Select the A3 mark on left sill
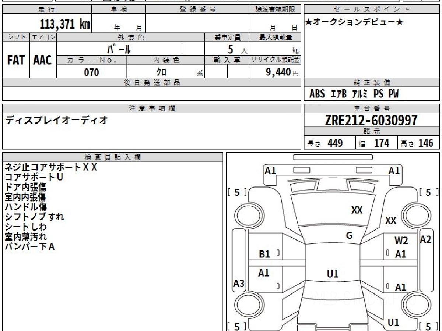This screenshot has height=331, width=442. tap(239, 284)
